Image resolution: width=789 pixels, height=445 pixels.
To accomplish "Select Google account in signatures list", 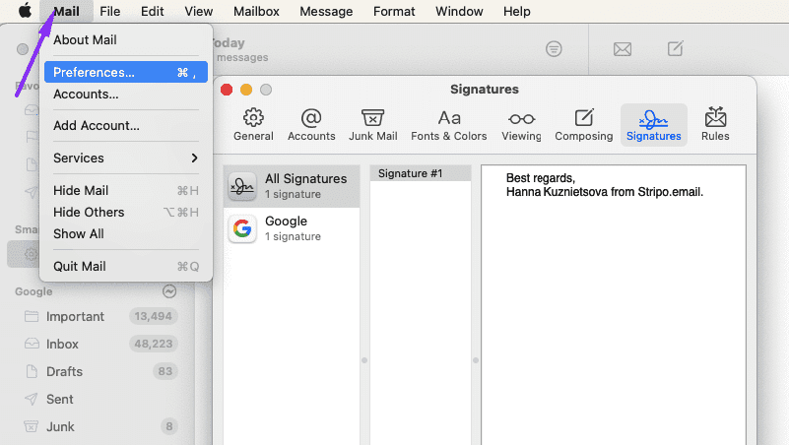I will (x=292, y=228).
